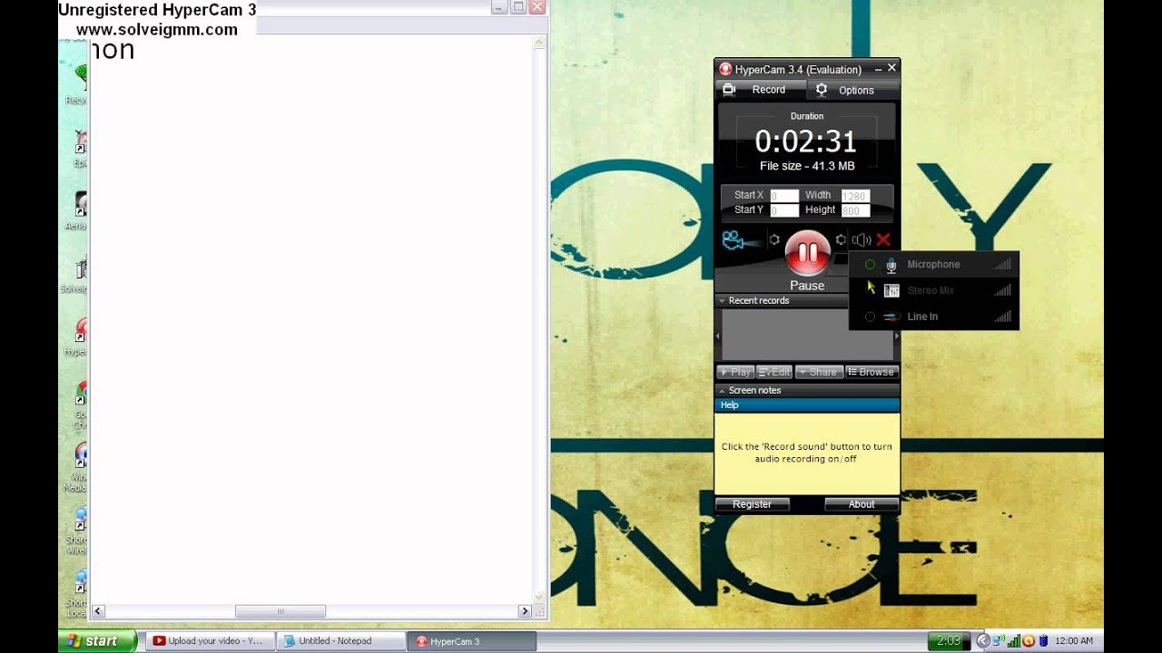Click the Notepad vertical scrollbar up arrow
The height and width of the screenshot is (653, 1162).
pos(540,42)
